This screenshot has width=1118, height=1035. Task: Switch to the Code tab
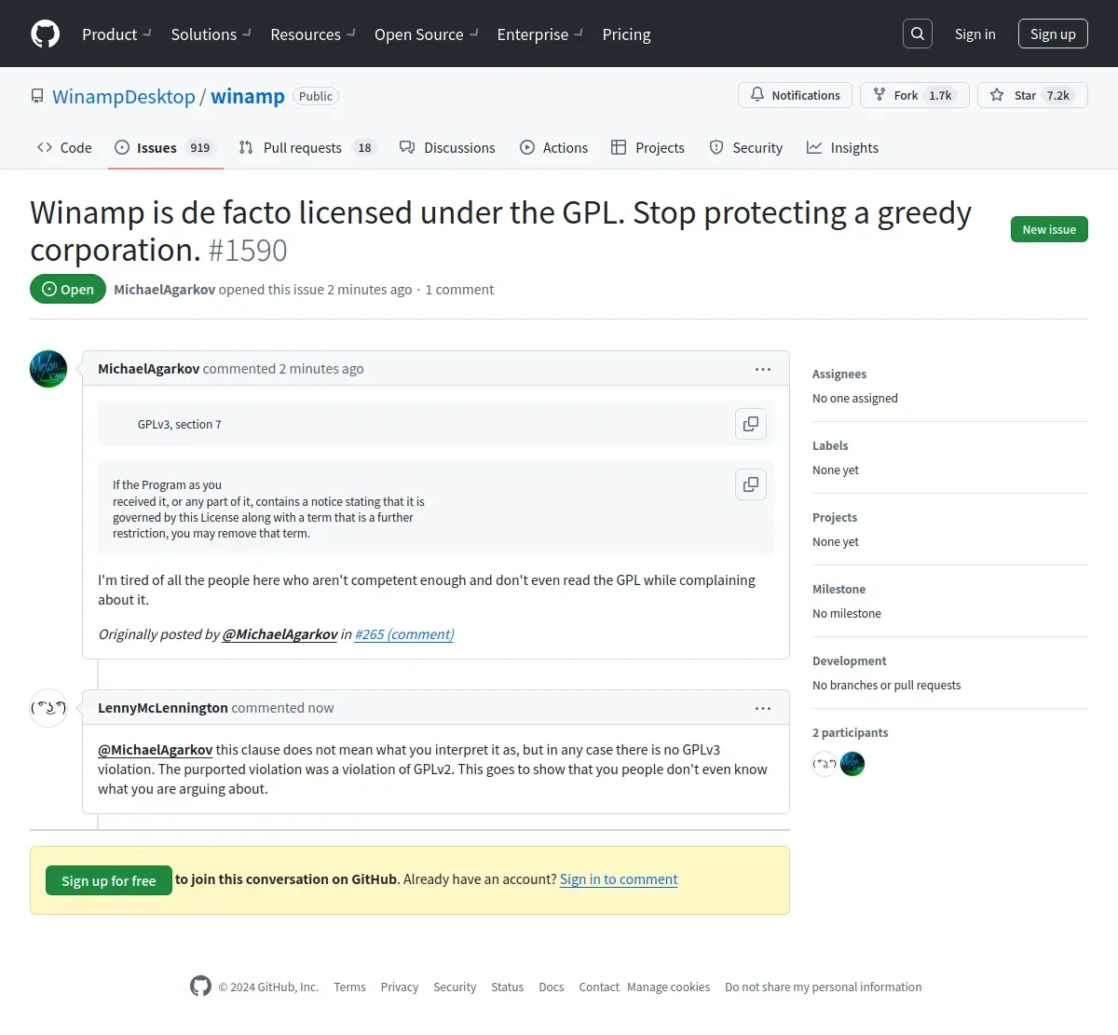pos(64,147)
